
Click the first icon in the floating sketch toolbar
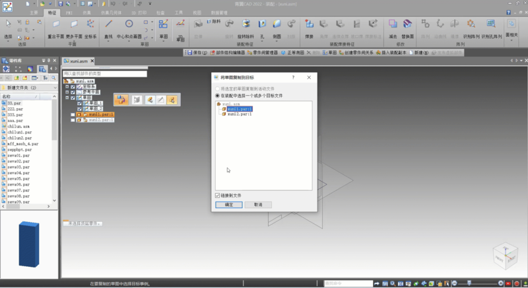121,100
